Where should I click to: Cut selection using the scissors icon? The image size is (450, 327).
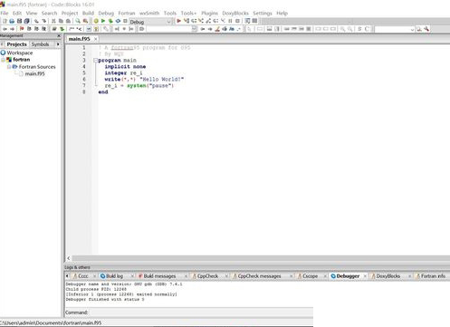tap(53, 21)
